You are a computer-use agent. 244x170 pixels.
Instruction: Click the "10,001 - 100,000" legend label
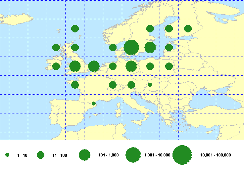216,155
